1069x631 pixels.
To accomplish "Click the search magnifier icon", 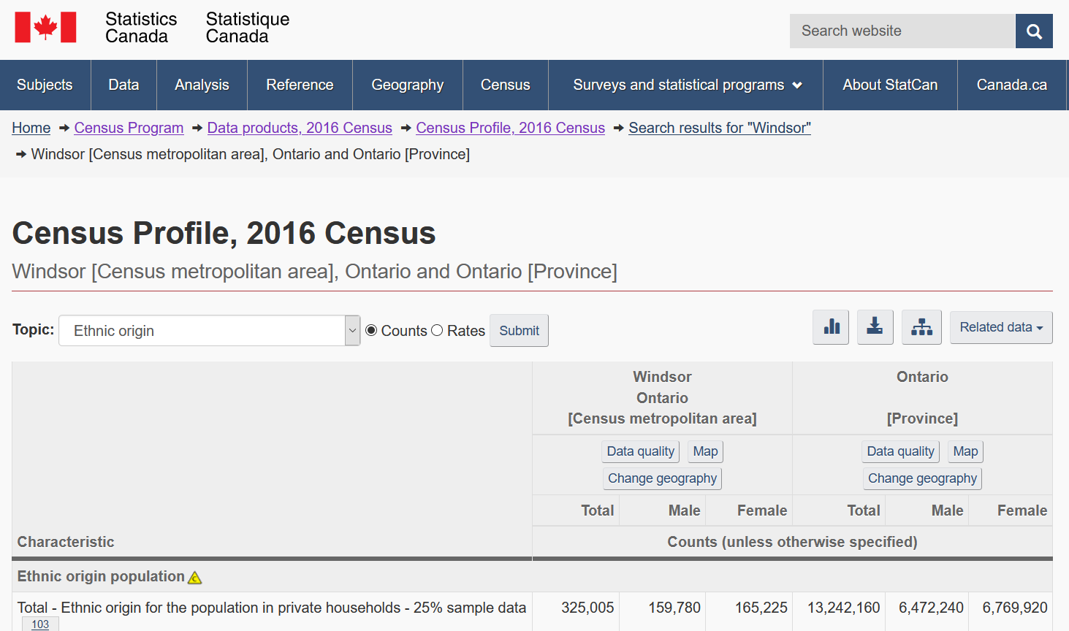I will click(1034, 31).
